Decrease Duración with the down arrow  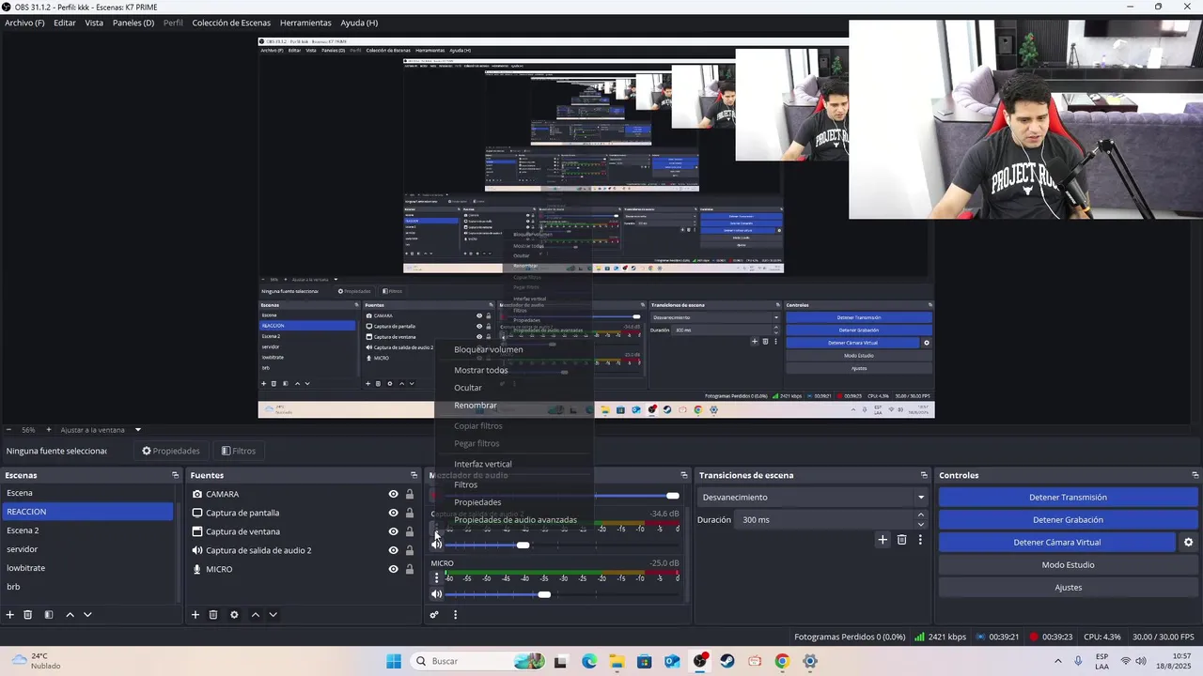tap(921, 525)
